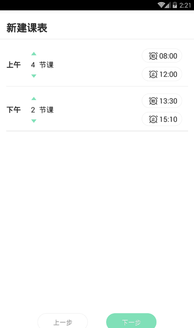The image size is (194, 328).
Task: Tap the morning end alarm clock icon
Action: point(153,74)
